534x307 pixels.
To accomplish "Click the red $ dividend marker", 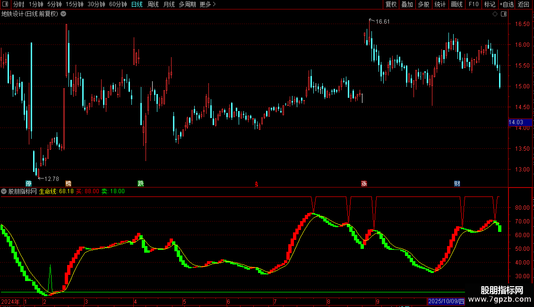I will [x=257, y=184].
